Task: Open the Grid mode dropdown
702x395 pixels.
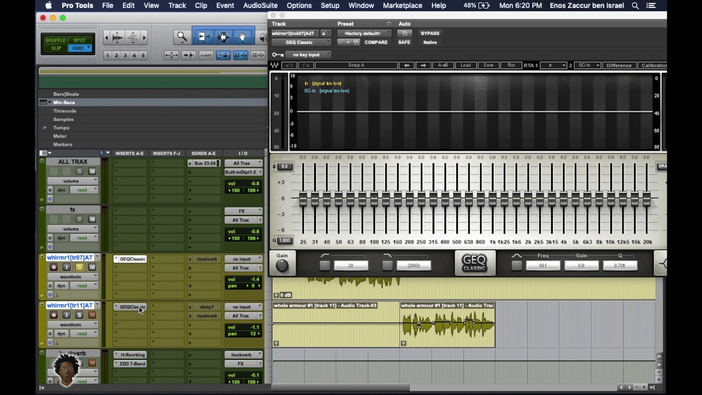Action: tap(88, 48)
